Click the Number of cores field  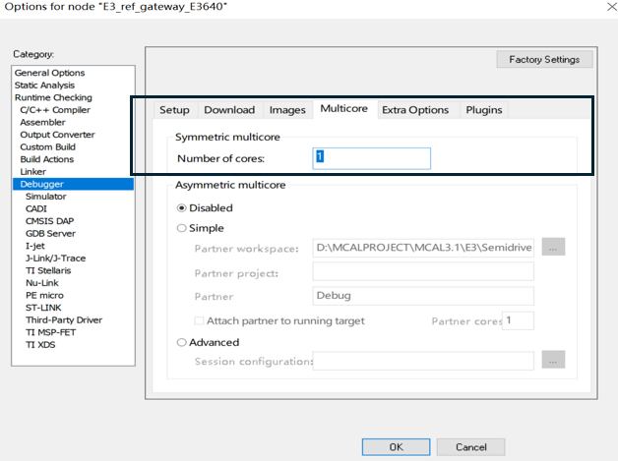(371, 158)
